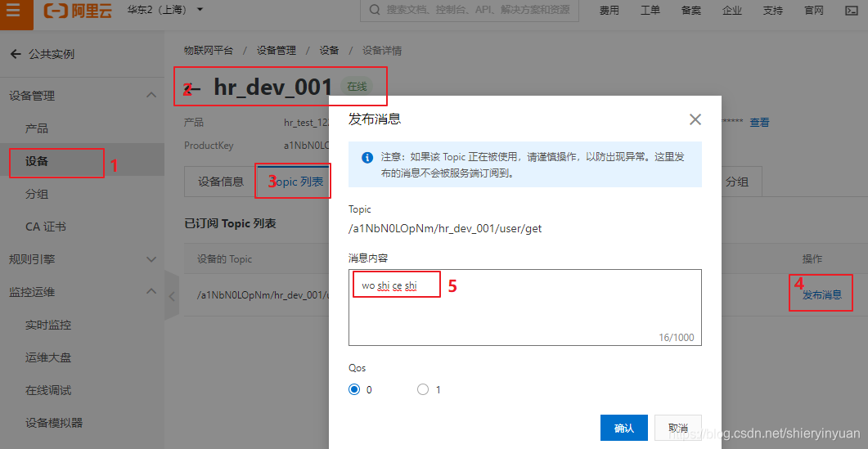Click the 查看 link for the secret
Viewport: 868px width, 449px height.
[x=759, y=123]
